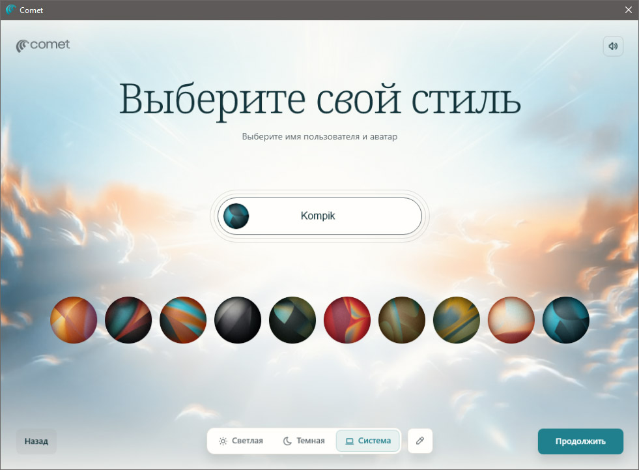Select the last teal-blue avatar

point(566,320)
